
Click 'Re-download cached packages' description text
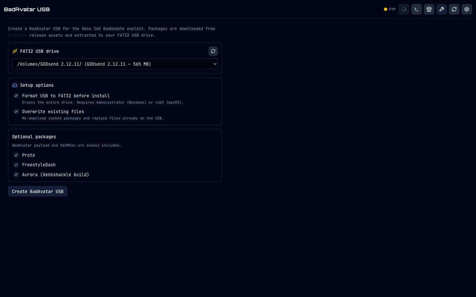click(93, 118)
